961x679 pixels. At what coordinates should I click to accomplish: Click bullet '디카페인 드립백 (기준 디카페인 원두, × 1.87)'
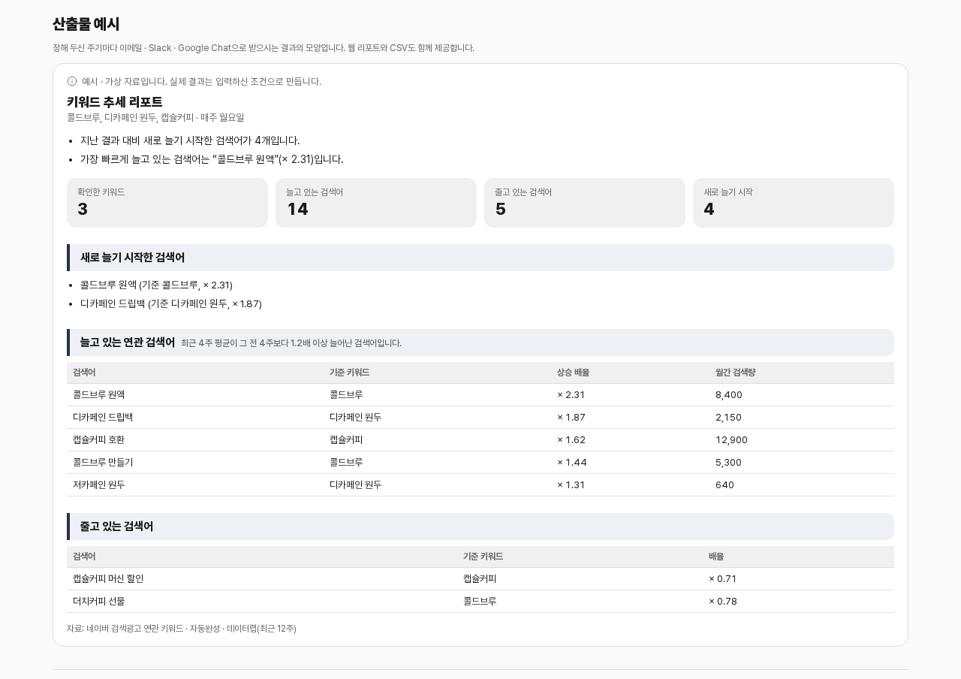[x=171, y=304]
